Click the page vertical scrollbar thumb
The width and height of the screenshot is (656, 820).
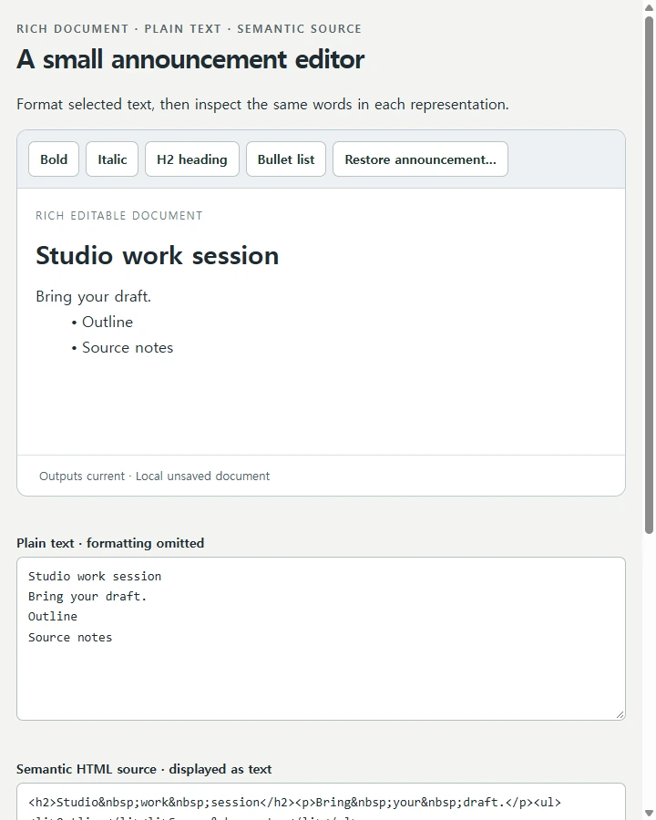click(x=649, y=275)
